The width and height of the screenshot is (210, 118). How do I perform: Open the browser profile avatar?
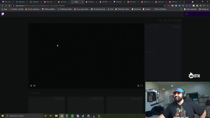tap(204, 6)
